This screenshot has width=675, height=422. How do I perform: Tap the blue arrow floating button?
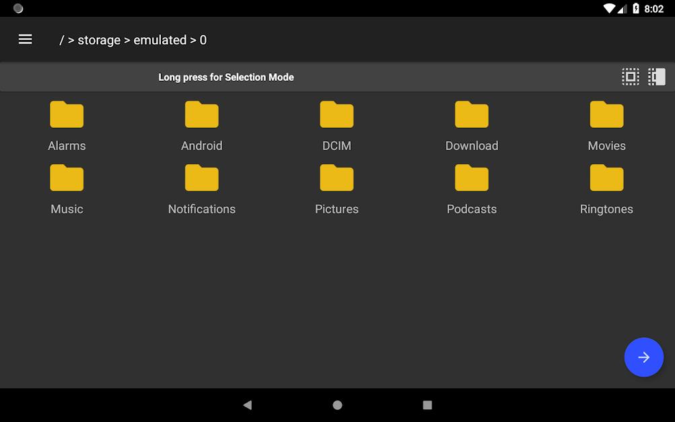coord(643,357)
